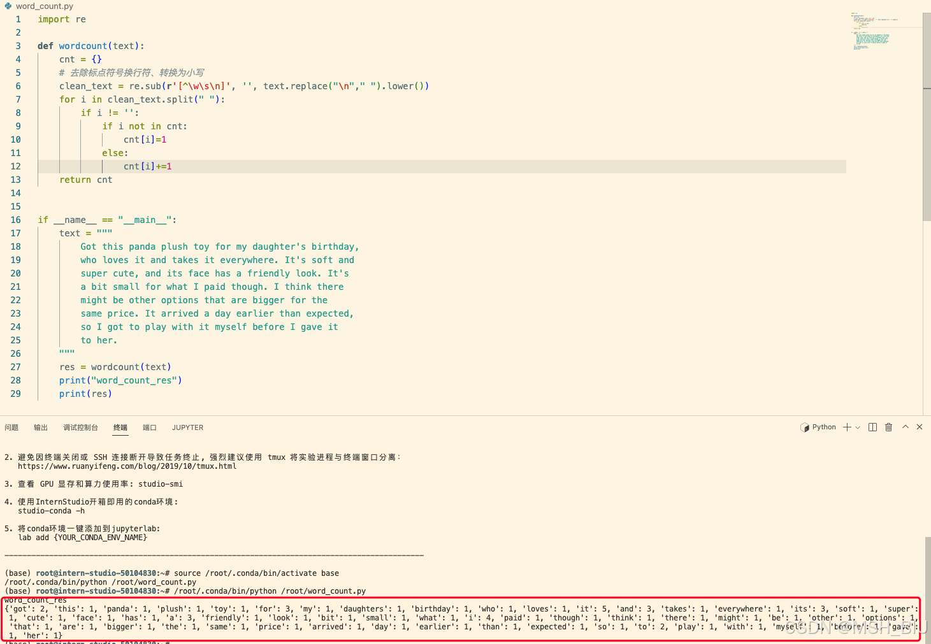Click line number 12 in the editor
931x644 pixels.
point(15,166)
